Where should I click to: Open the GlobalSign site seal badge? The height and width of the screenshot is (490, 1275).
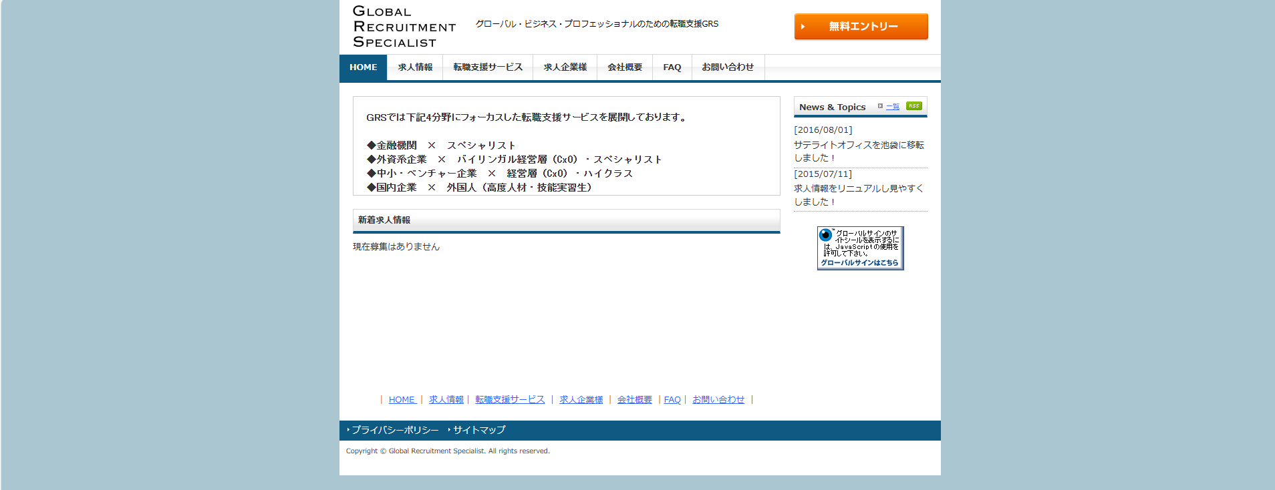pos(860,248)
